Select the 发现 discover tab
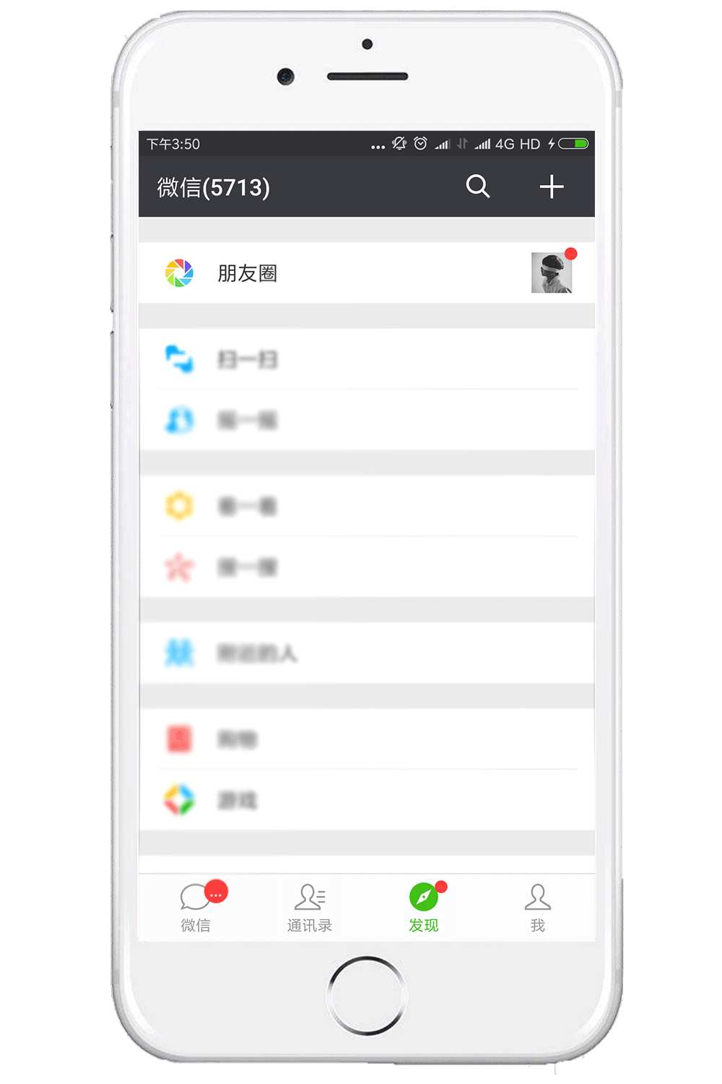Screen dimensions: 722x1084 [x=424, y=908]
